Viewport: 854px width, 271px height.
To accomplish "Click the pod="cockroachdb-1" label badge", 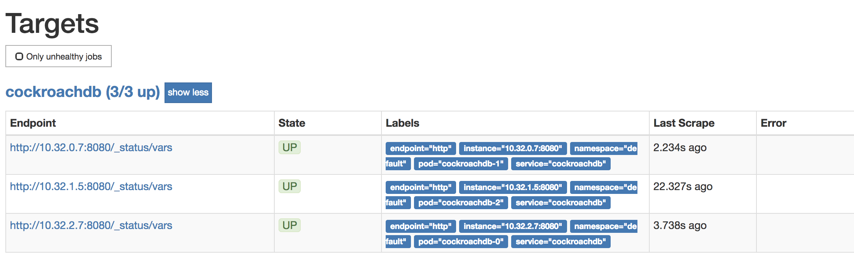I will coord(461,164).
